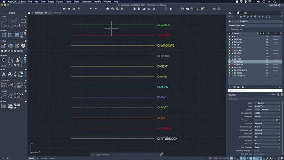Open the Dimension style dropdown
The height and width of the screenshot is (160, 284).
coord(267,127)
